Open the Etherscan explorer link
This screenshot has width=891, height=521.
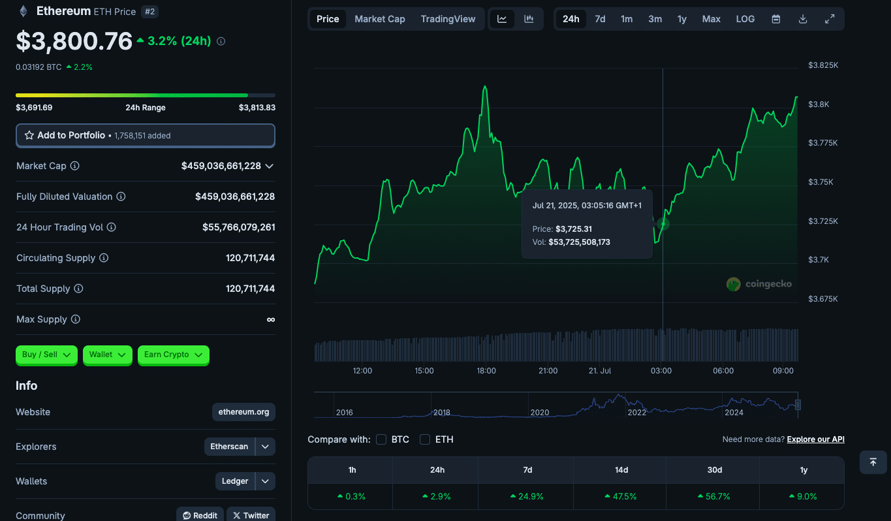[x=229, y=447]
